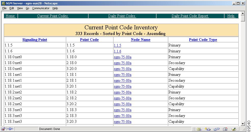Open the Daily Point Codes page
This screenshot has height=132, width=251.
122,16
